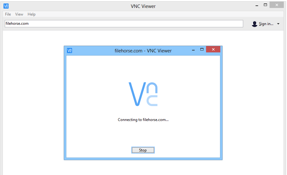Click the 'filehorse.com - VNC Viewer' dialog title
The height and width of the screenshot is (175, 287).
(143, 51)
